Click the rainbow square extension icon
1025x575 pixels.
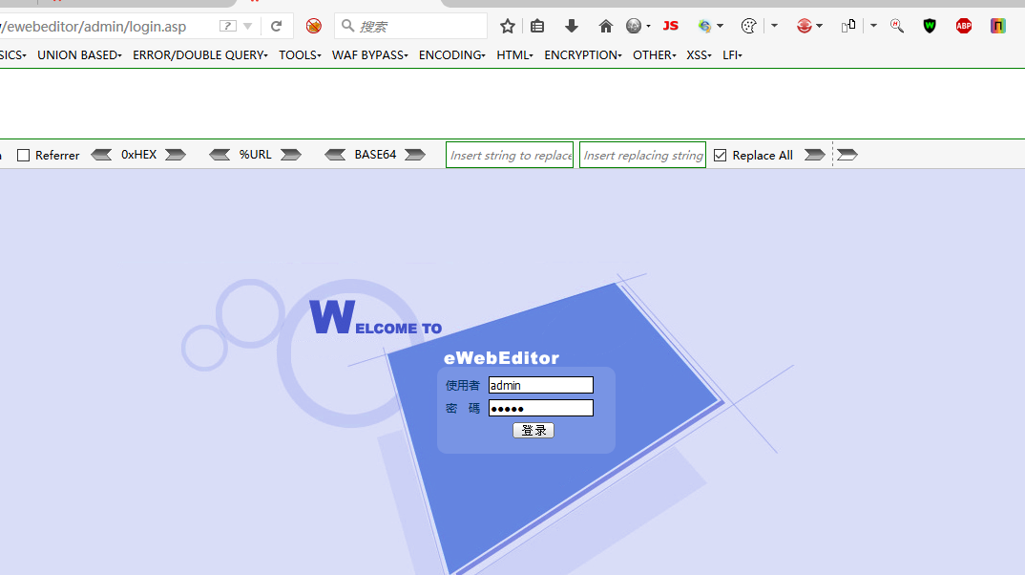(997, 26)
